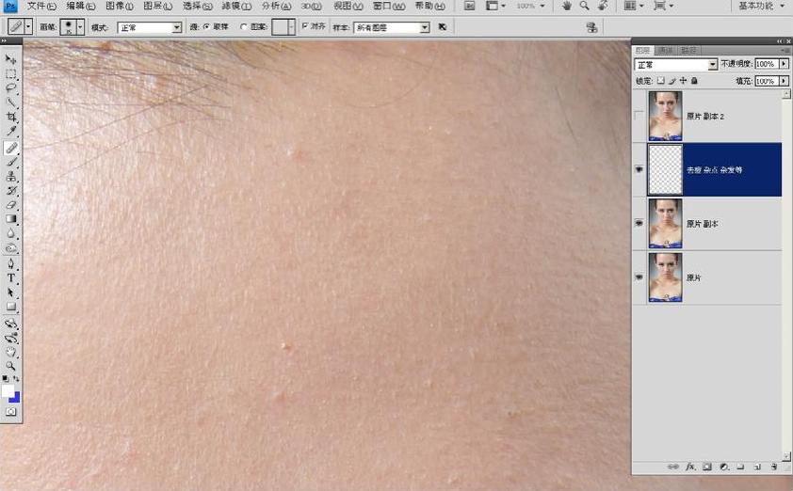The height and width of the screenshot is (491, 793).
Task: Open the 图像 Image menu
Action: [120, 6]
